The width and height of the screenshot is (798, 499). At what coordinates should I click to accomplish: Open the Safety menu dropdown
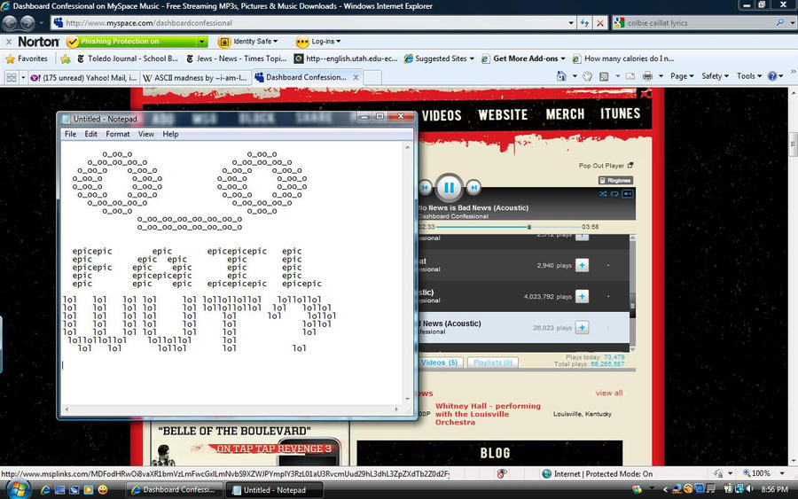coord(715,76)
